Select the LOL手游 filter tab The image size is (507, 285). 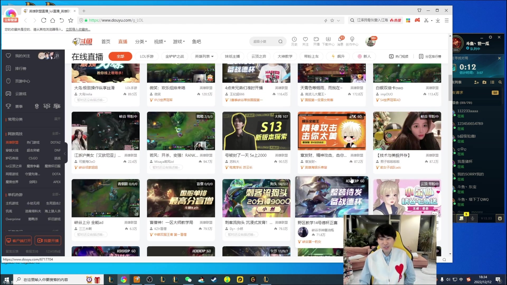tap(147, 56)
